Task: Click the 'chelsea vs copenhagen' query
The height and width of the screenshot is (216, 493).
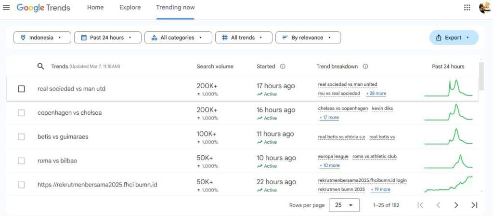Action: click(343, 108)
